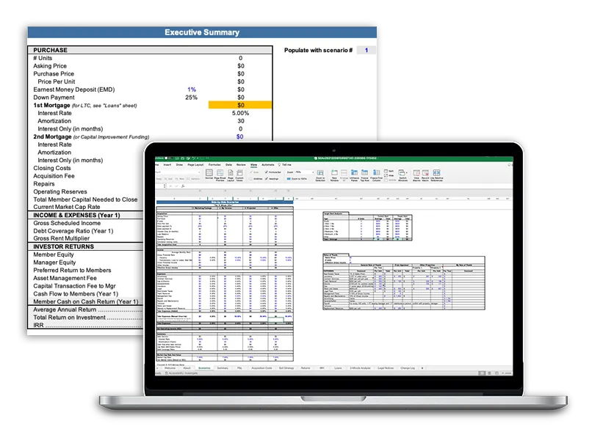This screenshot has width=592, height=440.
Task: Click the 5.00% Interest Rate value
Action: coord(240,113)
